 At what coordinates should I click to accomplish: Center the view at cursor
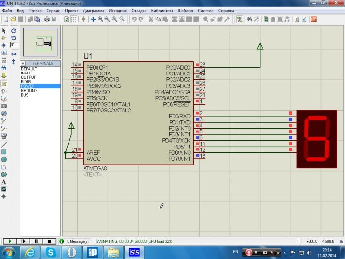pyautogui.click(x=93, y=19)
